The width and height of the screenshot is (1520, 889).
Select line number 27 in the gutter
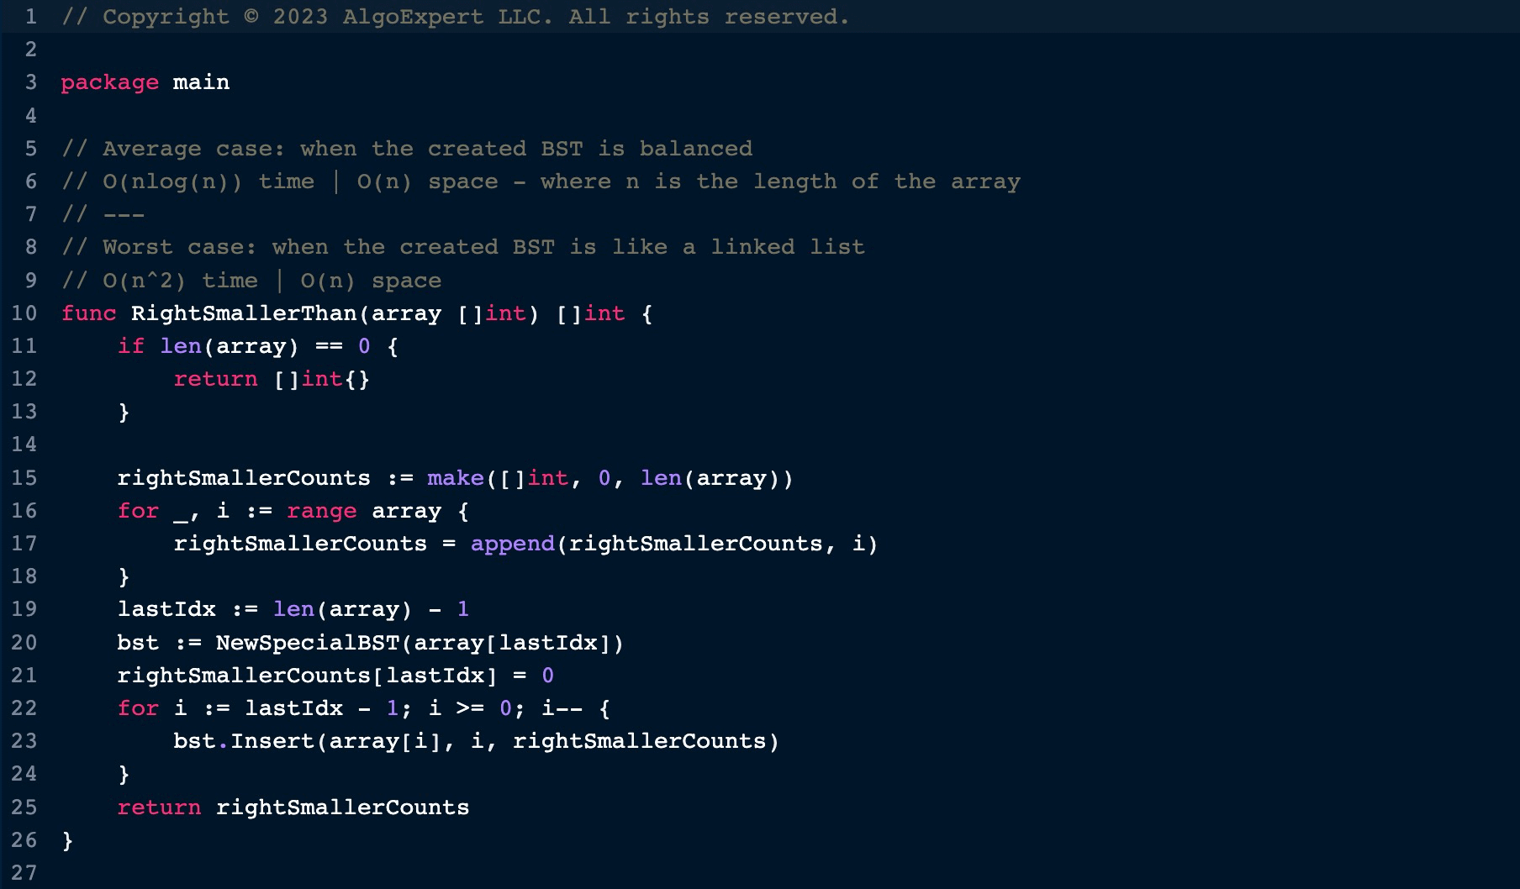pyautogui.click(x=24, y=873)
